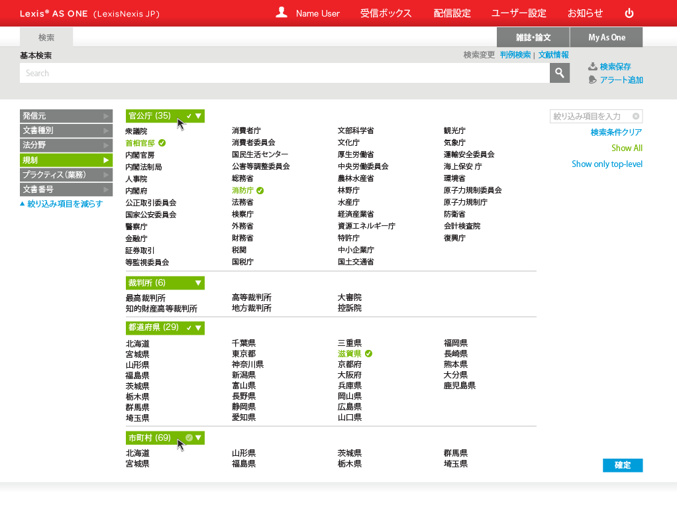Select 総務省 agency
This screenshot has width=677, height=507.
tap(242, 178)
